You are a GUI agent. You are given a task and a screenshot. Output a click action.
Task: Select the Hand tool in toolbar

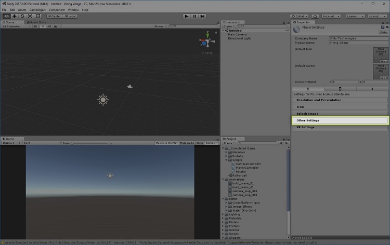[x=7, y=16]
